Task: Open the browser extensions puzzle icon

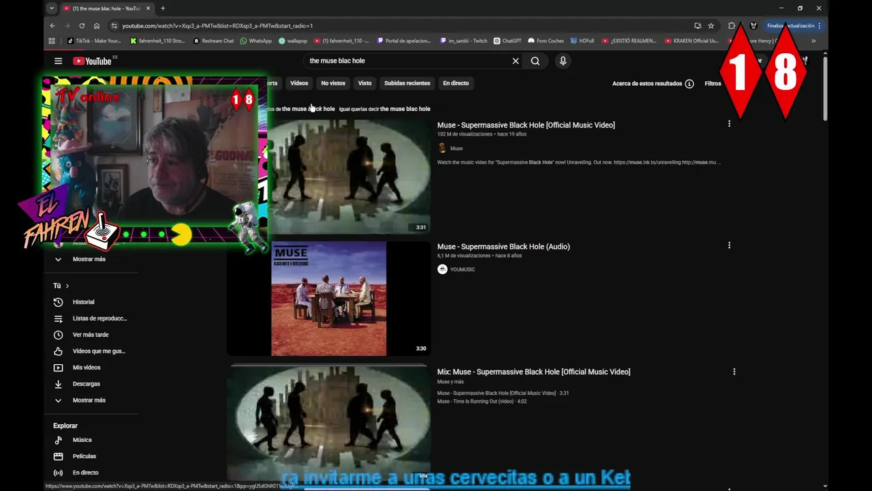Action: point(732,26)
